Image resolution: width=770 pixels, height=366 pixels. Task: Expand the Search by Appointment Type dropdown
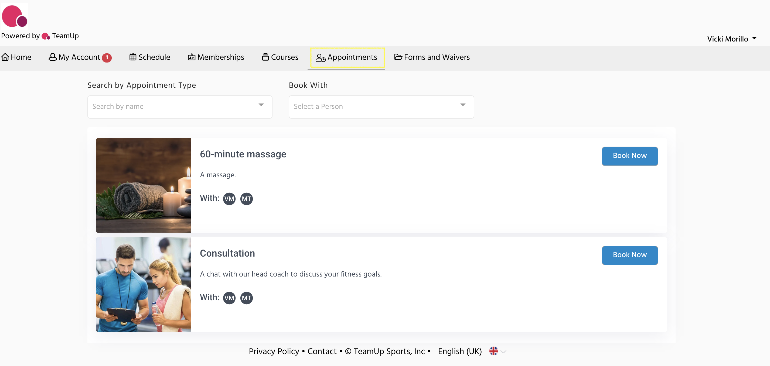(180, 106)
